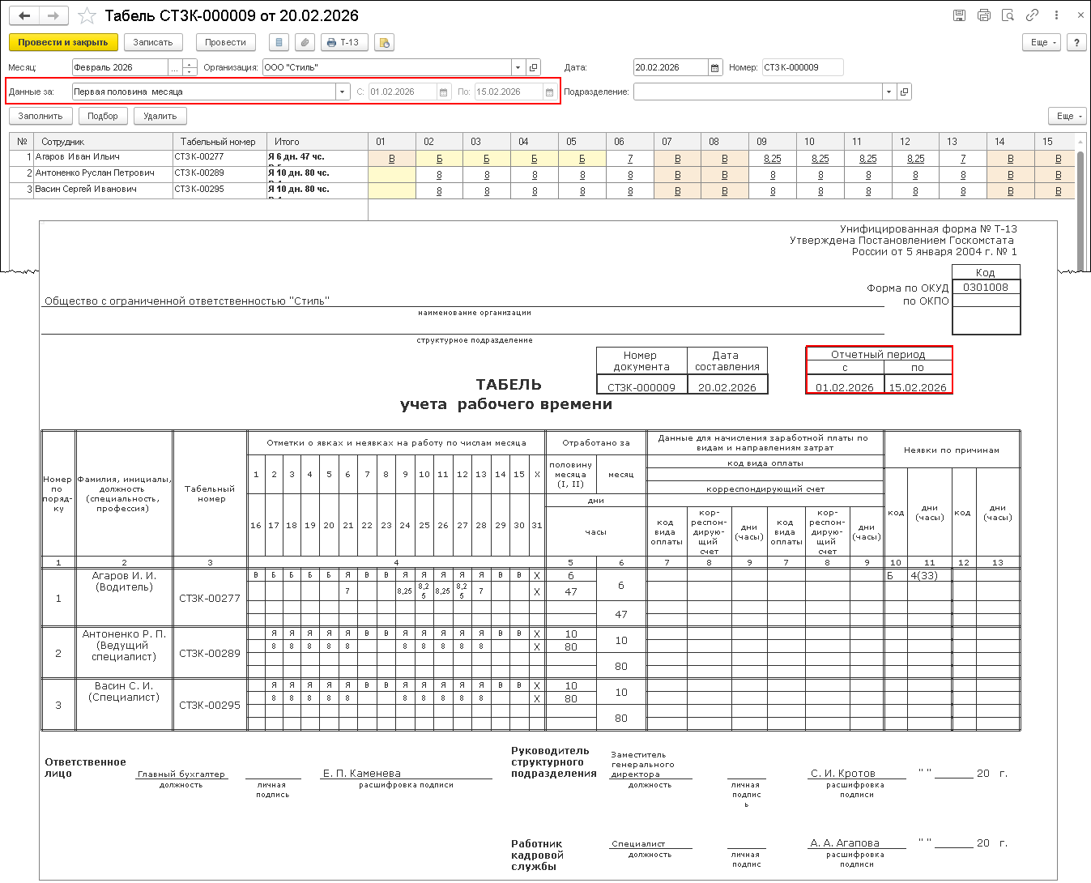
Task: Click С. И. Кротов in the signature
Action: 843,773
